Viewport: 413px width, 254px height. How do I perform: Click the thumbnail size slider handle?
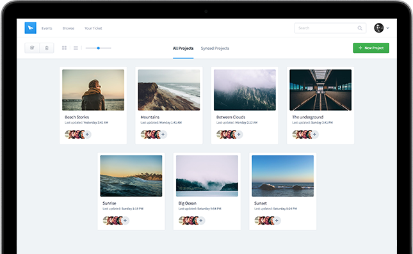coord(98,48)
